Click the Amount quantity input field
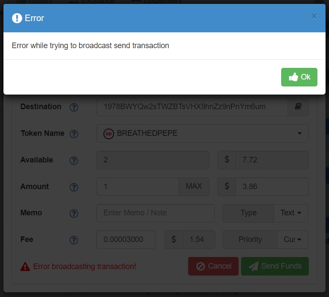 [x=137, y=187]
